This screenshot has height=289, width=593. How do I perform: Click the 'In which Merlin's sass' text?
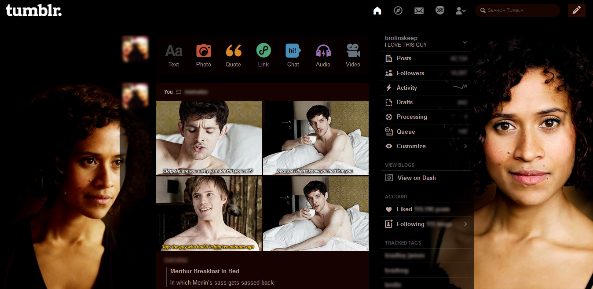click(222, 282)
